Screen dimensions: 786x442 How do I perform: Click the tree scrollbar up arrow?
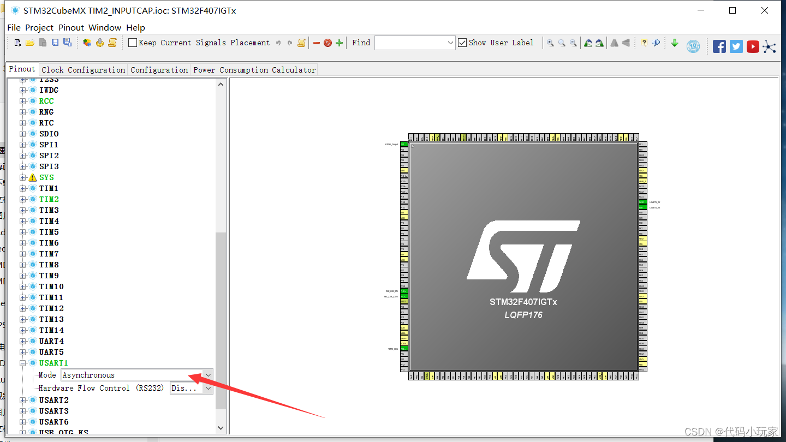[x=221, y=84]
